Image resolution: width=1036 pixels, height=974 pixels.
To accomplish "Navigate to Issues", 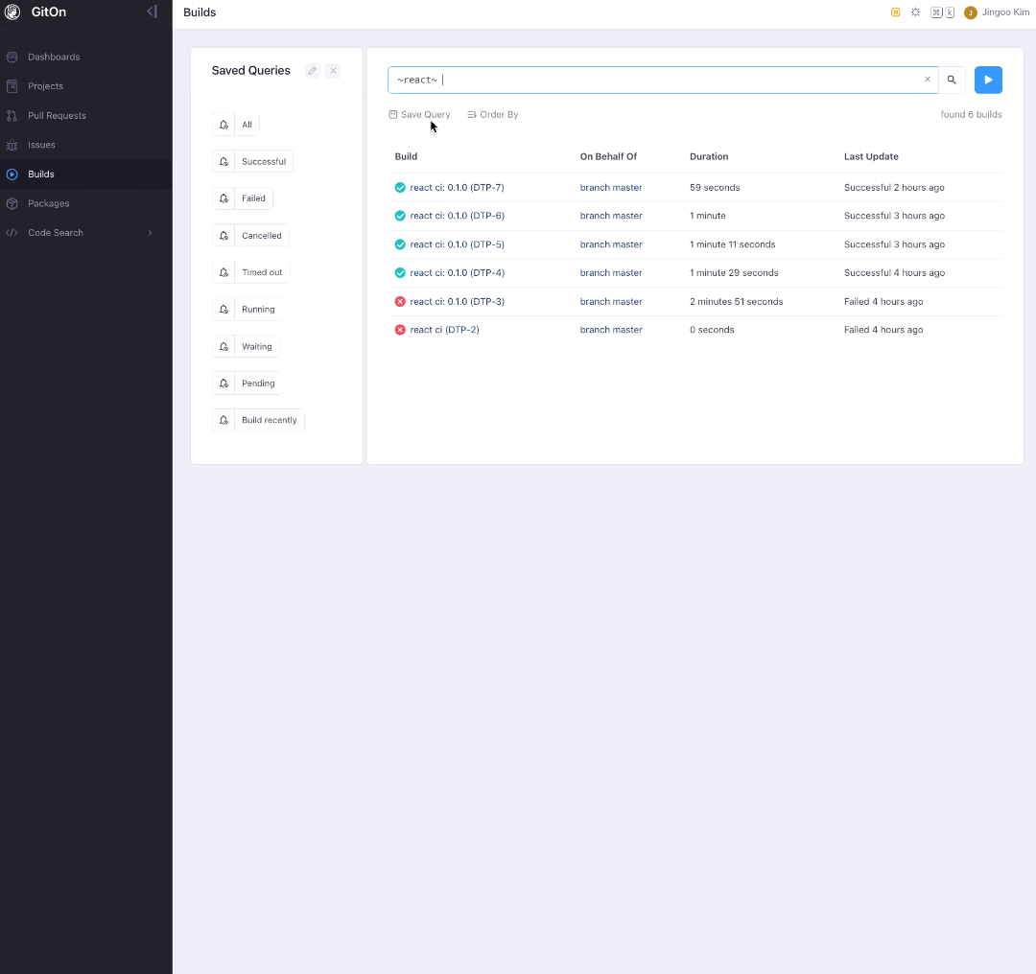I will tap(41, 145).
